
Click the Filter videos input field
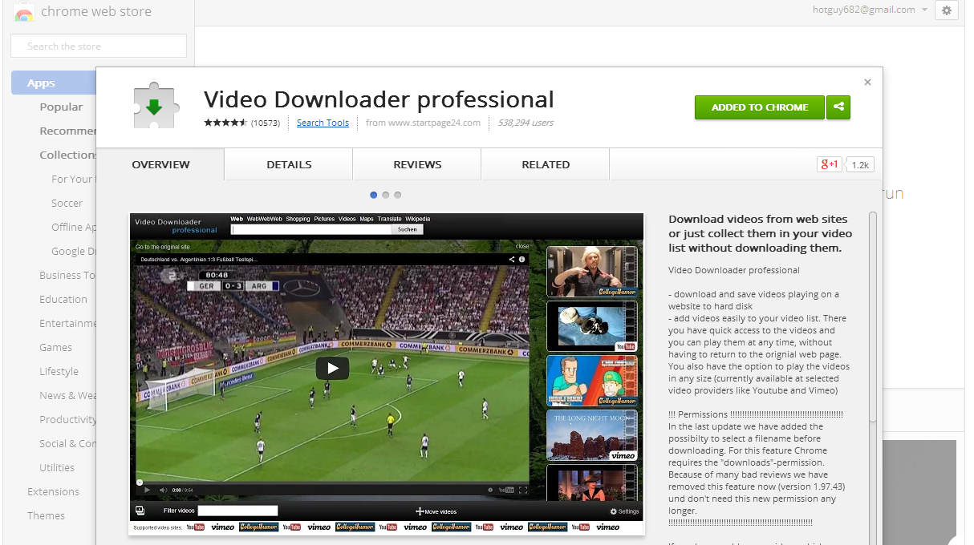237,511
